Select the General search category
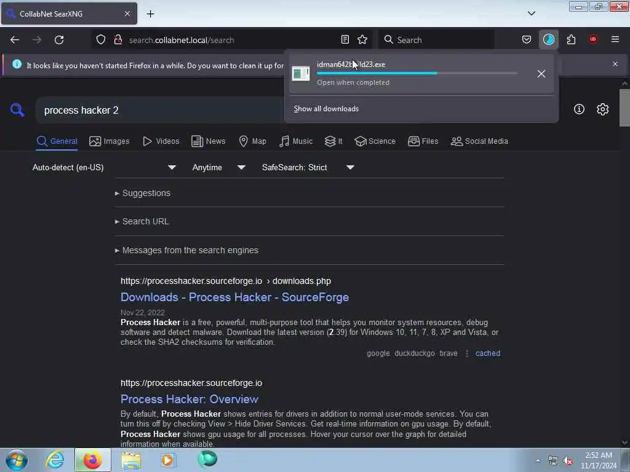The image size is (630, 472). 57,141
